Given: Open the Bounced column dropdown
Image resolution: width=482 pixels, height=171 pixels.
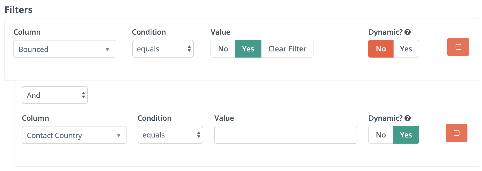Looking at the screenshot, I should coord(64,49).
